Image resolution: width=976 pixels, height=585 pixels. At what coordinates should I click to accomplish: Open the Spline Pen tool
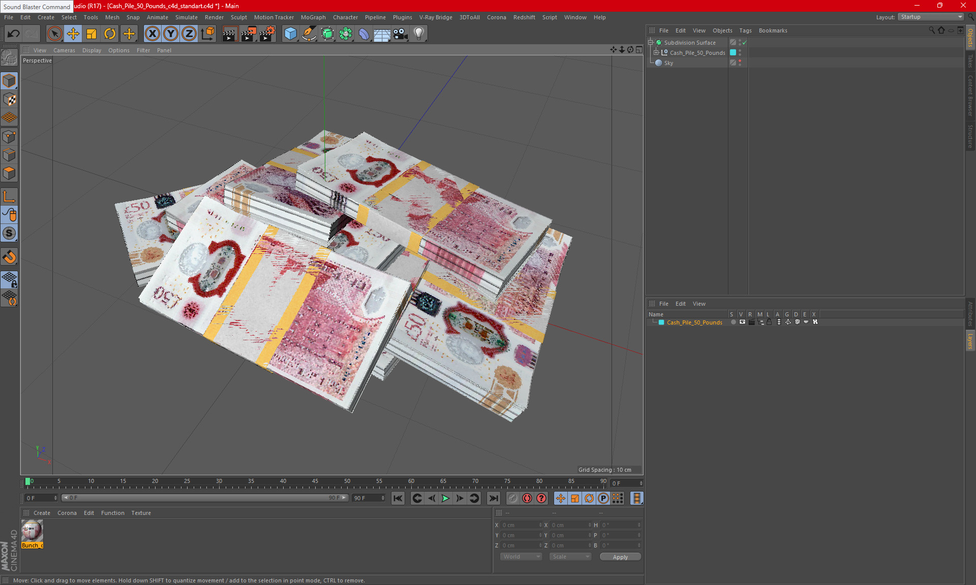(309, 34)
